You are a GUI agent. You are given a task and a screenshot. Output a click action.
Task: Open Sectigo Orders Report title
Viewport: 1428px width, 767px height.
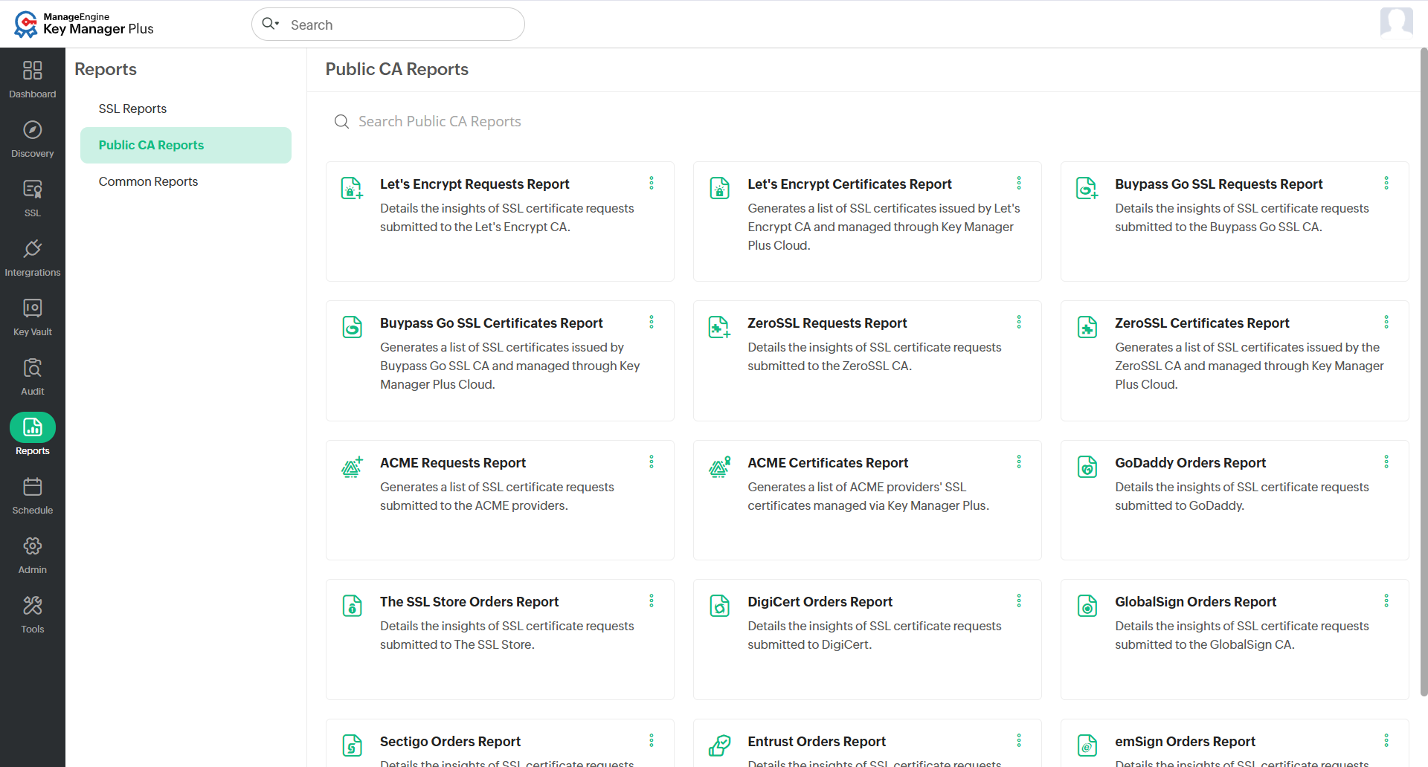tap(450, 741)
